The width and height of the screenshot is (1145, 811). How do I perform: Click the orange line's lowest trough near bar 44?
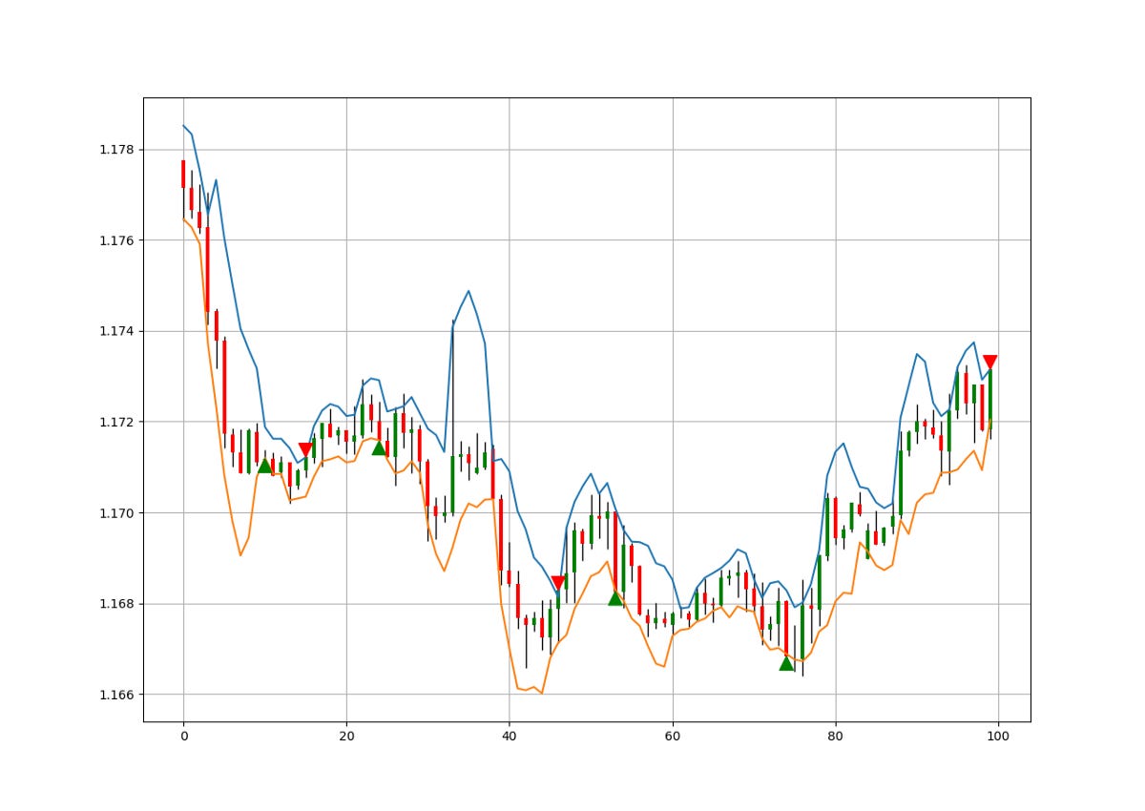coord(542,693)
